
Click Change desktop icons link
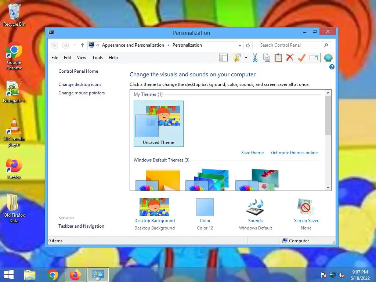[80, 84]
